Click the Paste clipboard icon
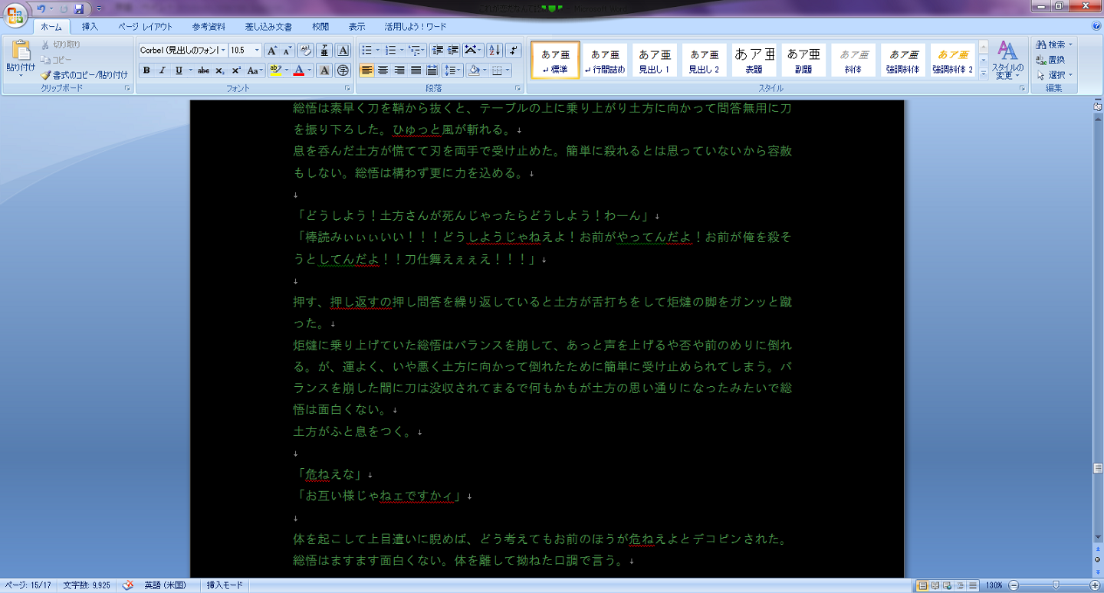Image resolution: width=1104 pixels, height=593 pixels. coord(21,51)
